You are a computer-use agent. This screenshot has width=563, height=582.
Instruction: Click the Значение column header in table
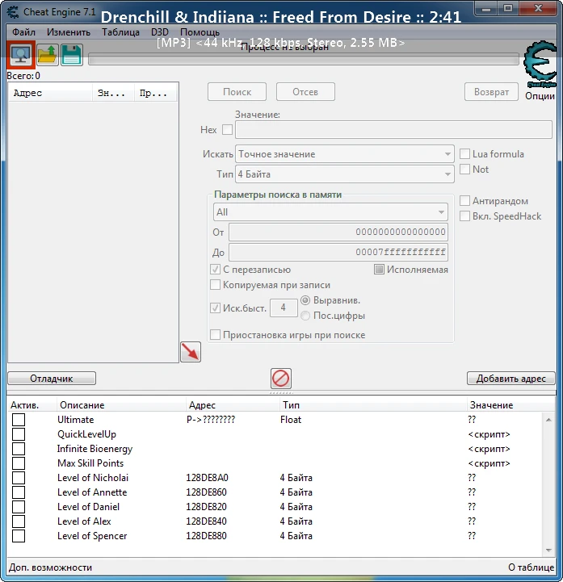(510, 404)
